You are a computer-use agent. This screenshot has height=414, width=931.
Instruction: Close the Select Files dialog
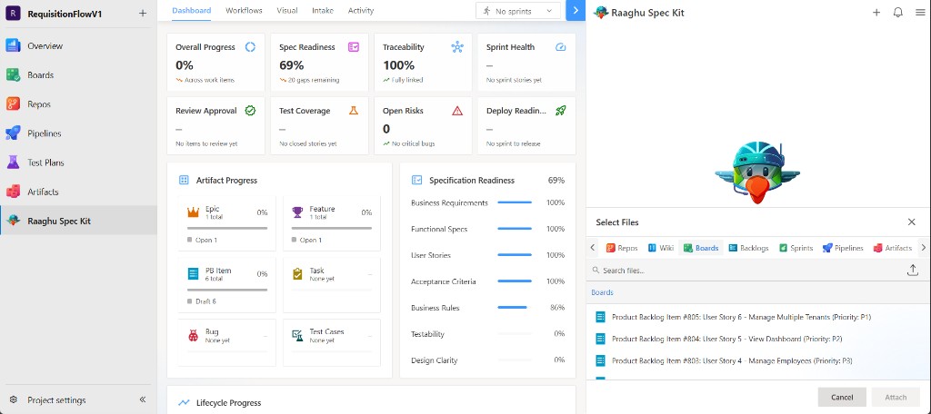(x=911, y=222)
